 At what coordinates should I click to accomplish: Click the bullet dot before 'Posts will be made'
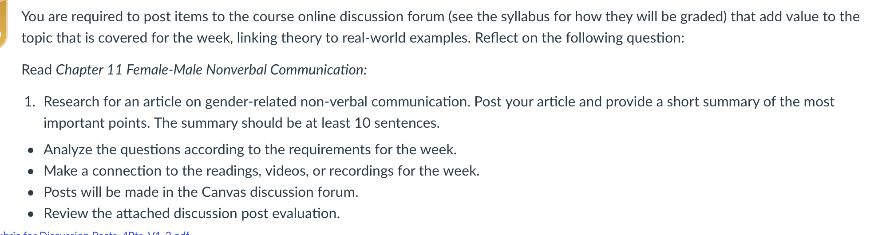coord(30,193)
